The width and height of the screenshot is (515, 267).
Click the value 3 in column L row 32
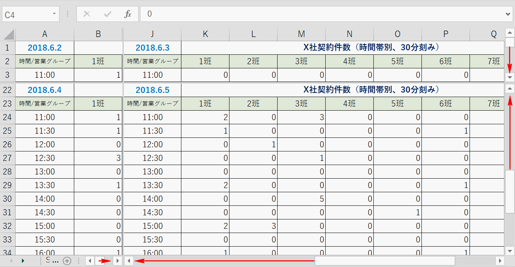(253, 226)
